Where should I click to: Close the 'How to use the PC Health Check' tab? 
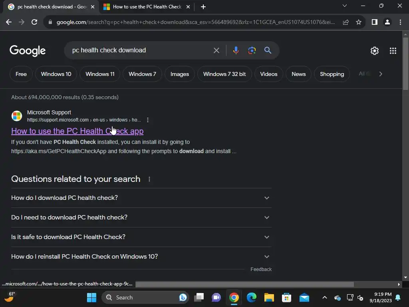pos(188,7)
